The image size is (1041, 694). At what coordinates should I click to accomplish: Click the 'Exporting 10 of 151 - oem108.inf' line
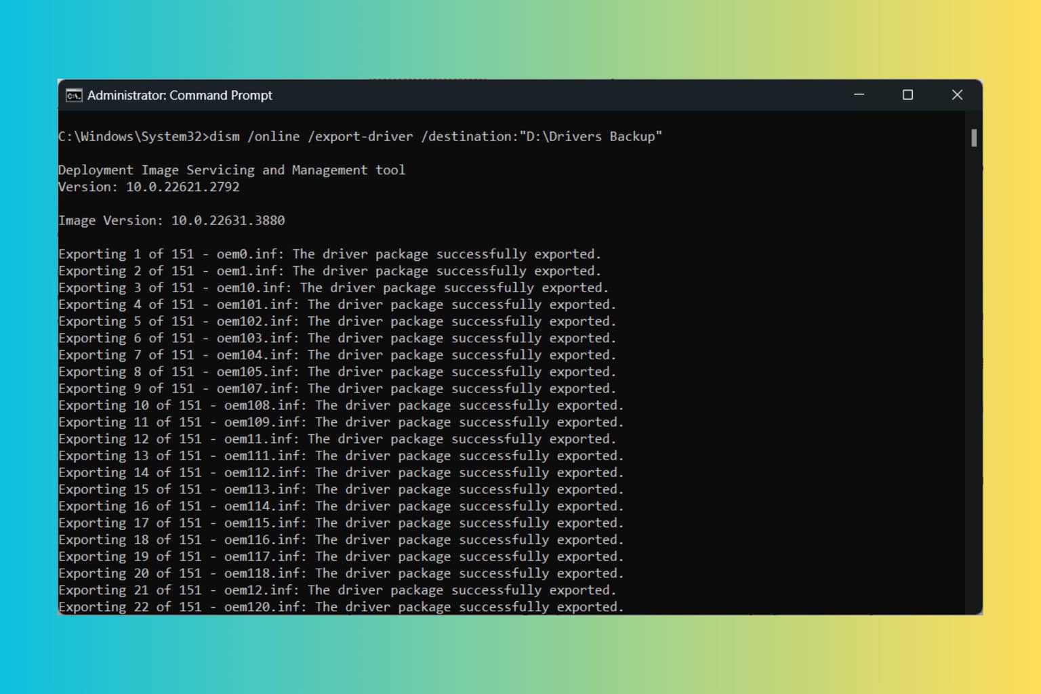pyautogui.click(x=341, y=405)
